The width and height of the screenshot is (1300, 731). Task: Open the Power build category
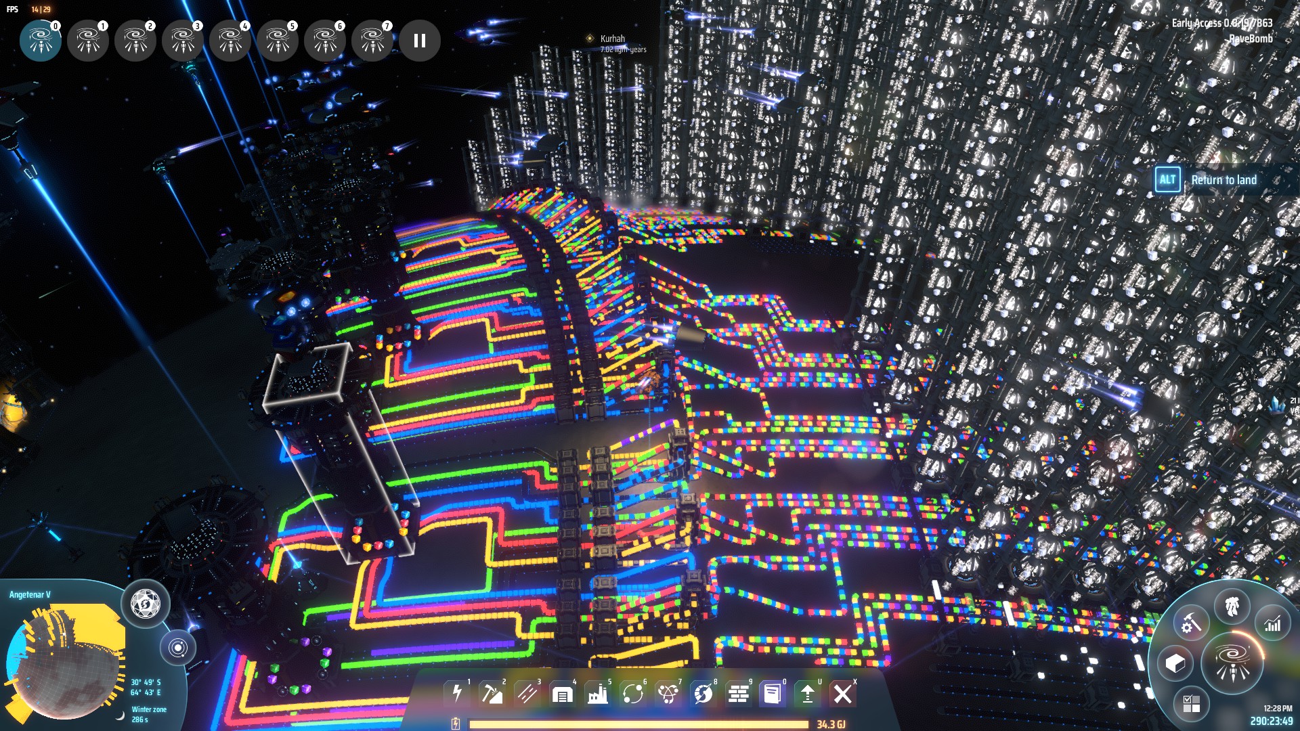pyautogui.click(x=457, y=694)
